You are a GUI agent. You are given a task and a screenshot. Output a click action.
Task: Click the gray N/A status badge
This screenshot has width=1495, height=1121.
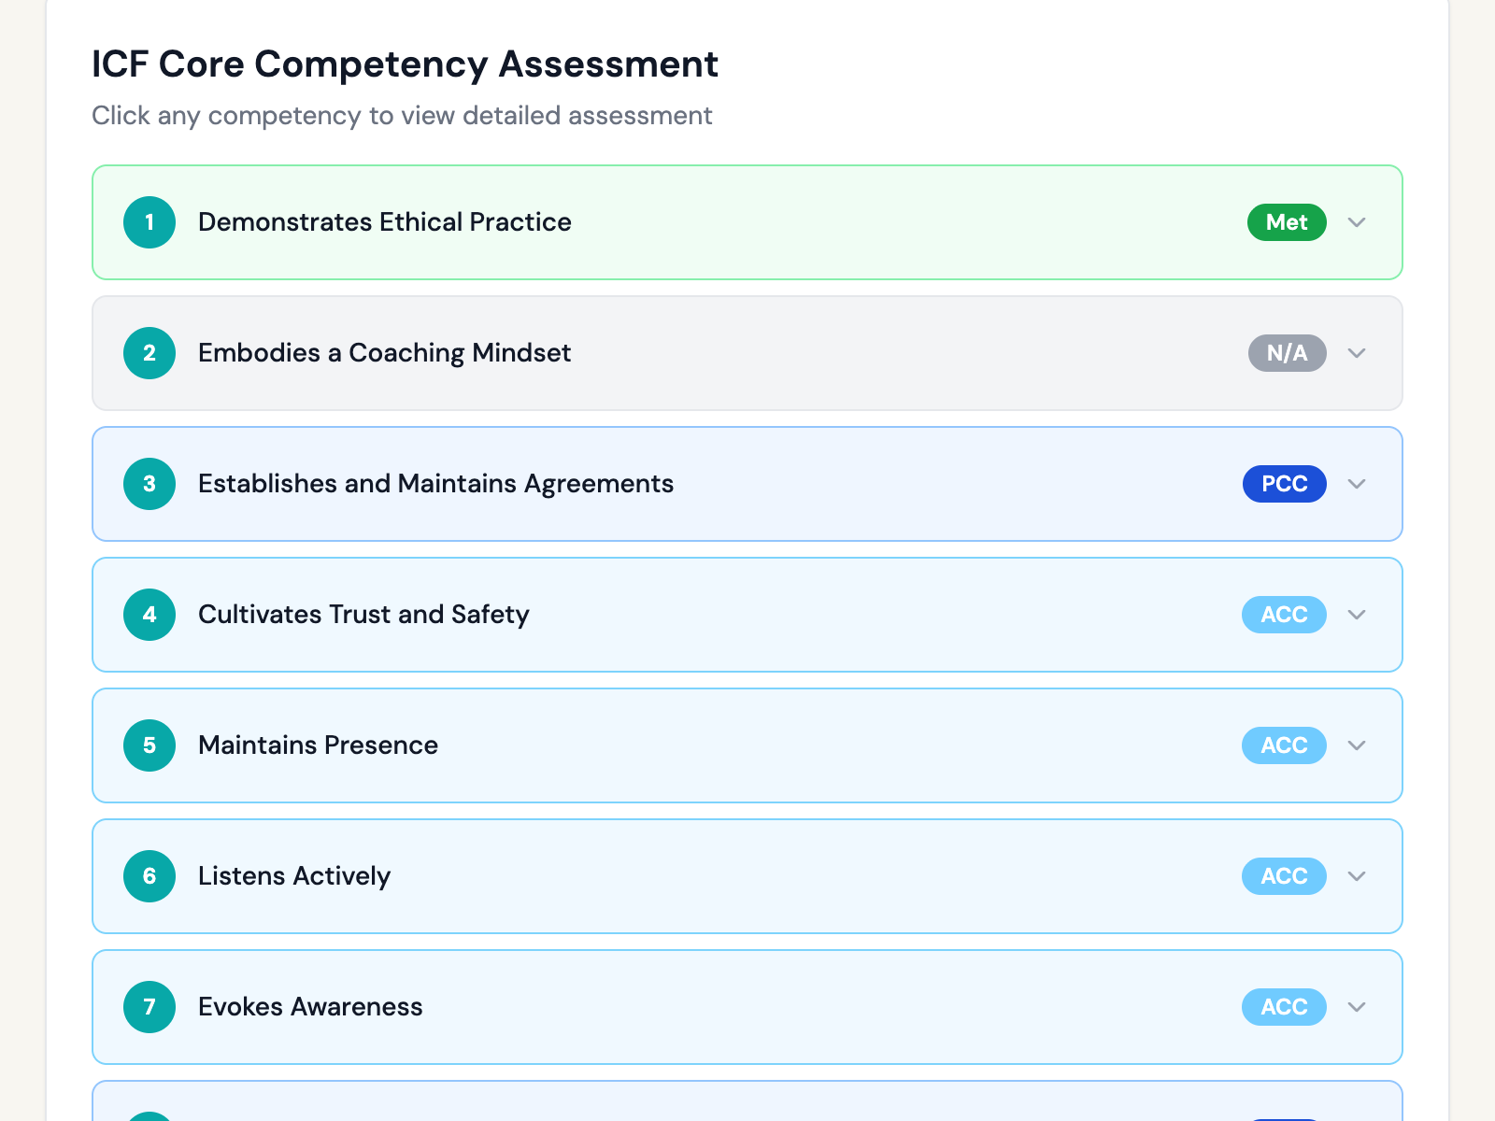[1287, 353]
